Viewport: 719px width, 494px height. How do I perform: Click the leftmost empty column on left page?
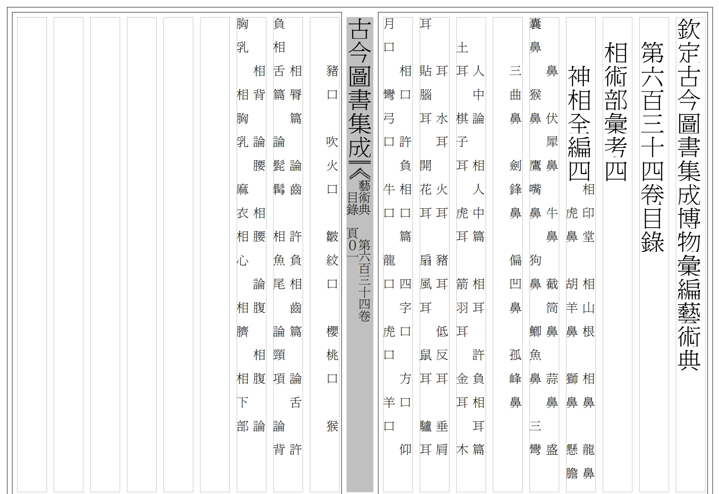[32, 254]
